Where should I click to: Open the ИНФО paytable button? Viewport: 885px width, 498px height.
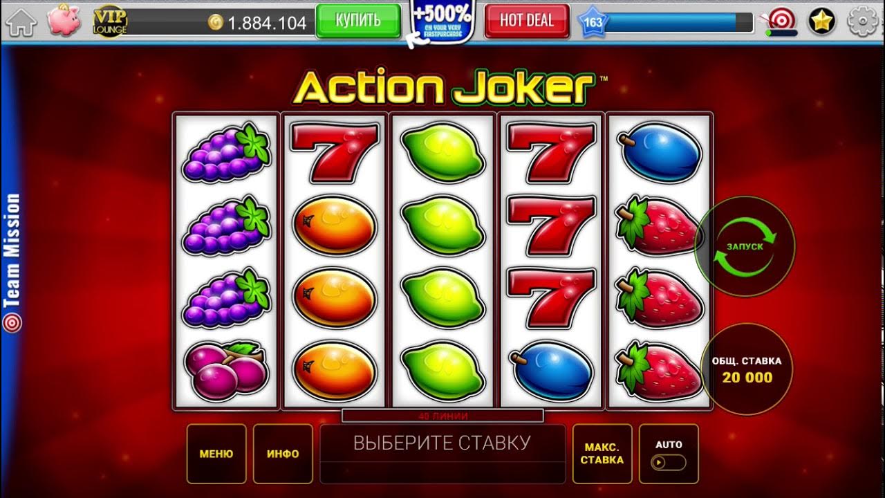click(283, 454)
